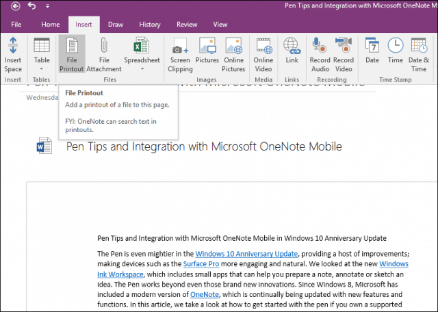Switch to the Home tab
This screenshot has width=438, height=312.
50,25
